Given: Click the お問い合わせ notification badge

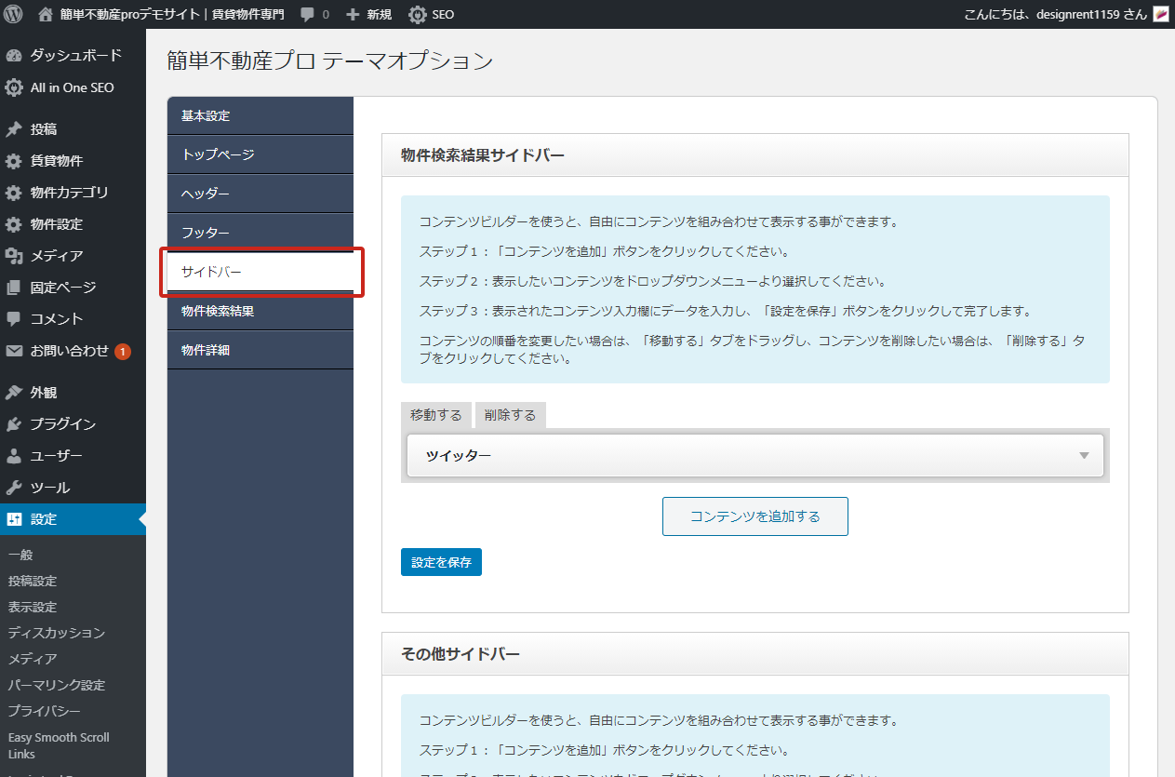Looking at the screenshot, I should point(123,352).
